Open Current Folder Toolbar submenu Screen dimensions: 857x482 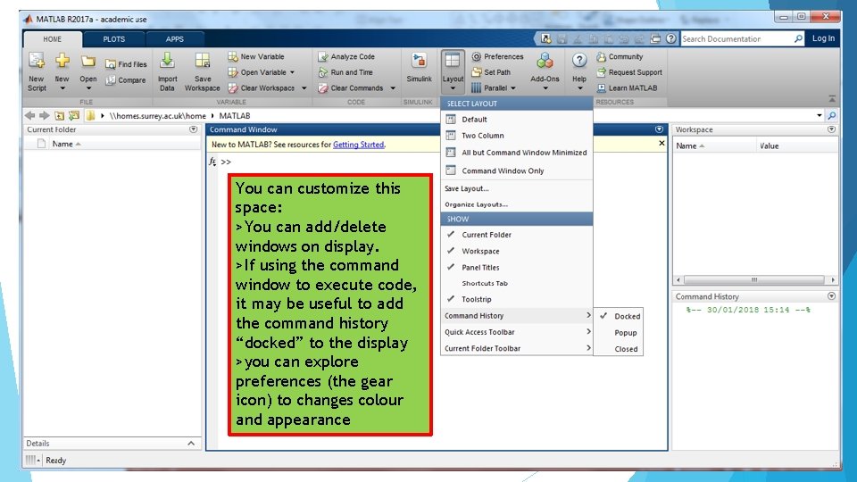coord(517,348)
